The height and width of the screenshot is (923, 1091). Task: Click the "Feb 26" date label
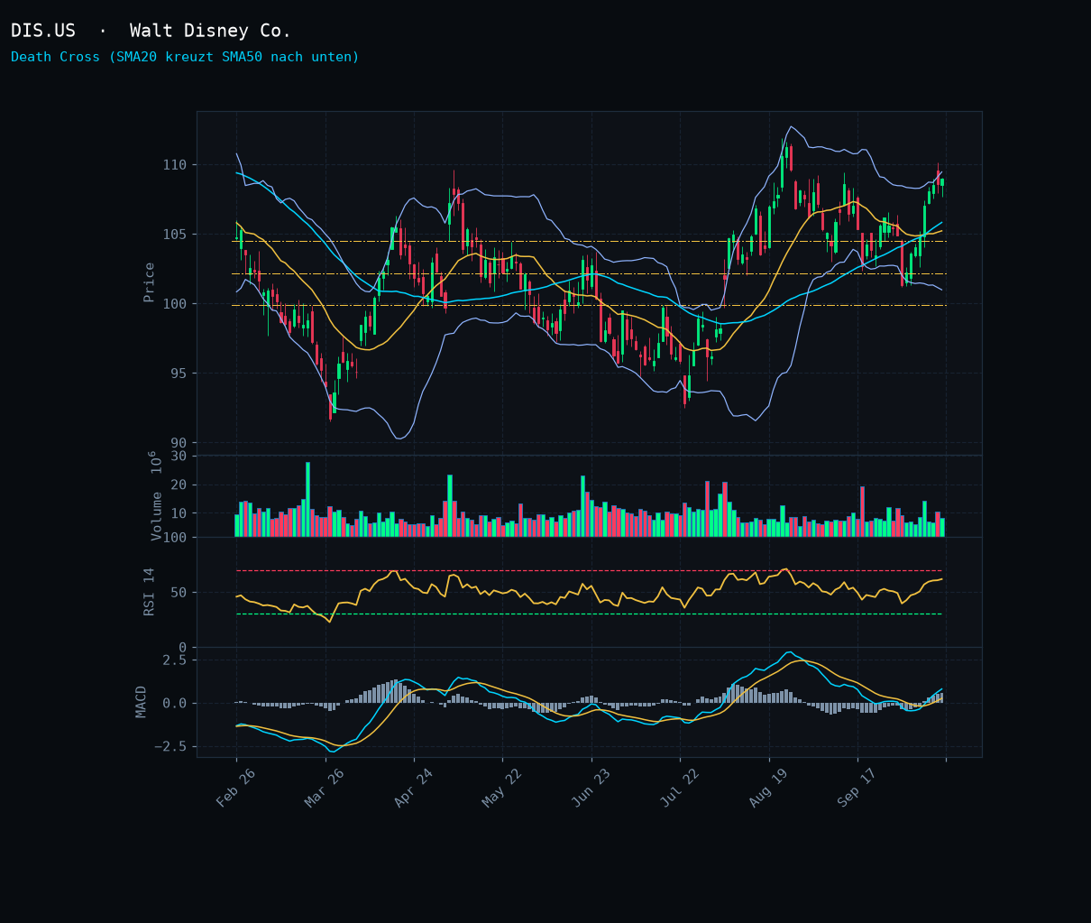coord(236,788)
